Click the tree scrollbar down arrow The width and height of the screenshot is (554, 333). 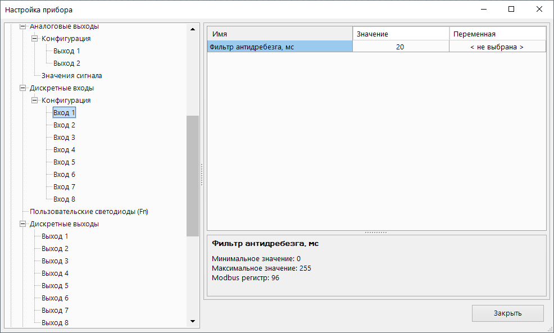tap(193, 321)
